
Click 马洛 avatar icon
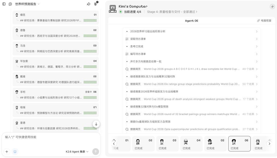tap(17, 46)
